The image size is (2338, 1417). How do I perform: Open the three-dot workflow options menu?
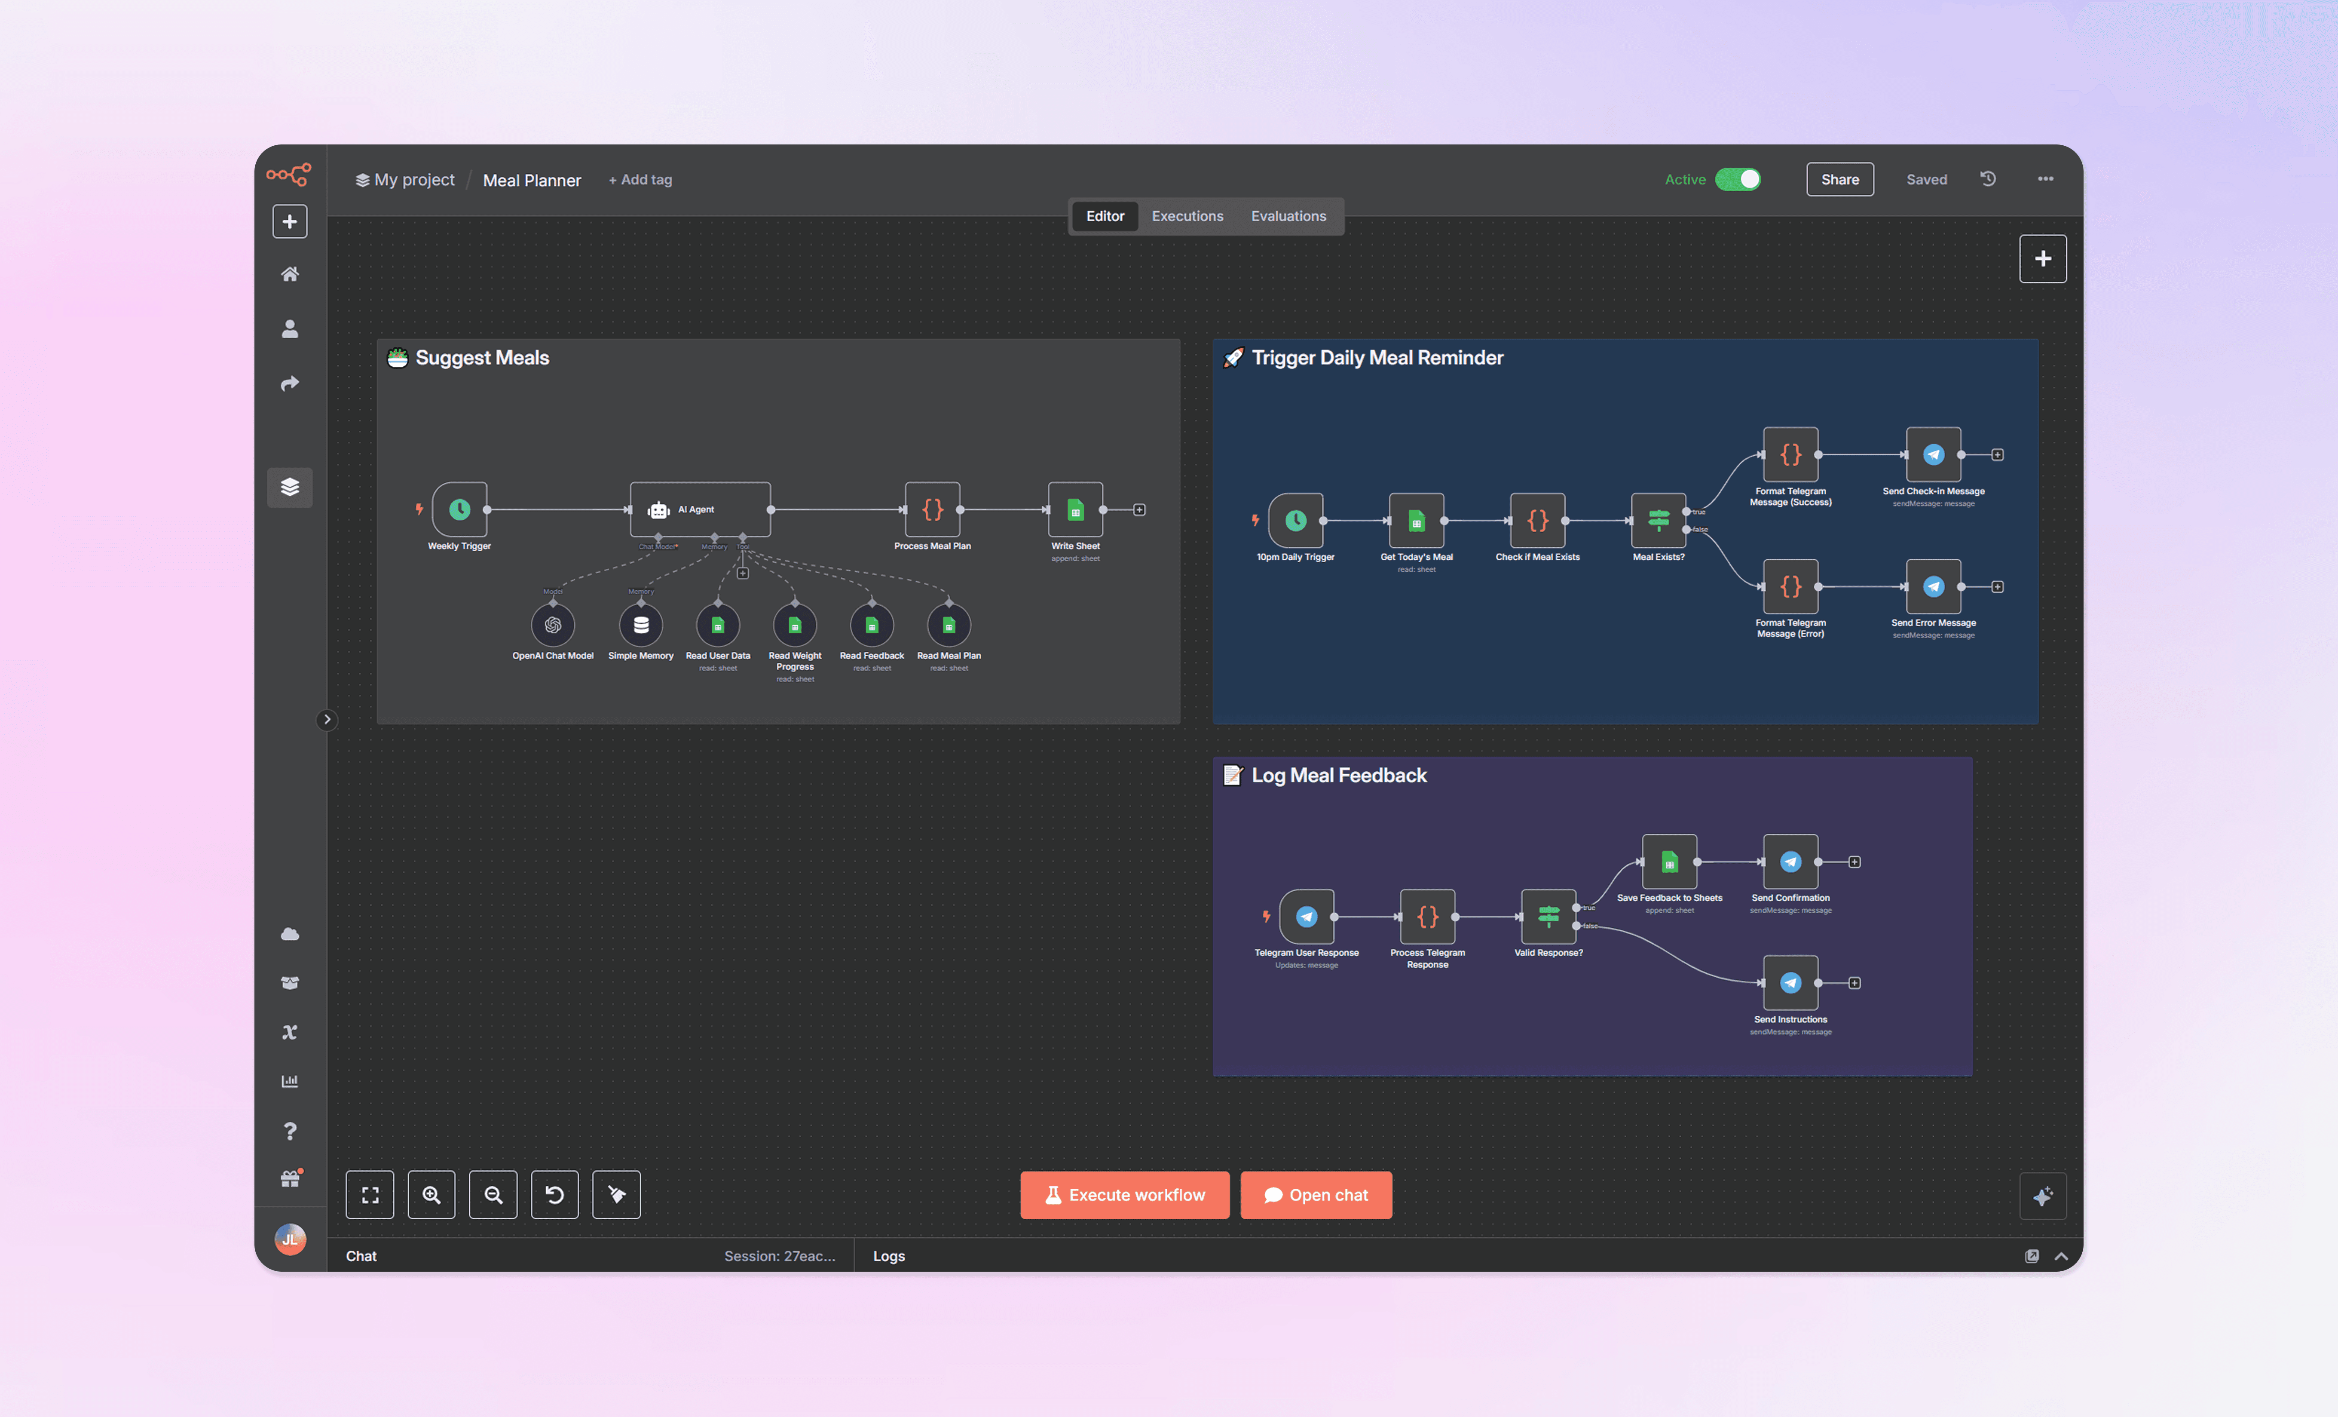2045,179
